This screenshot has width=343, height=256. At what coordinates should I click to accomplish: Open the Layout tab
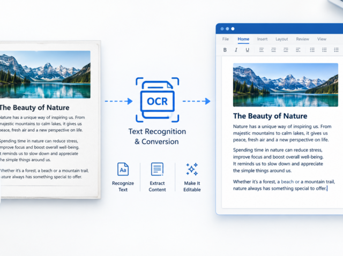click(282, 39)
